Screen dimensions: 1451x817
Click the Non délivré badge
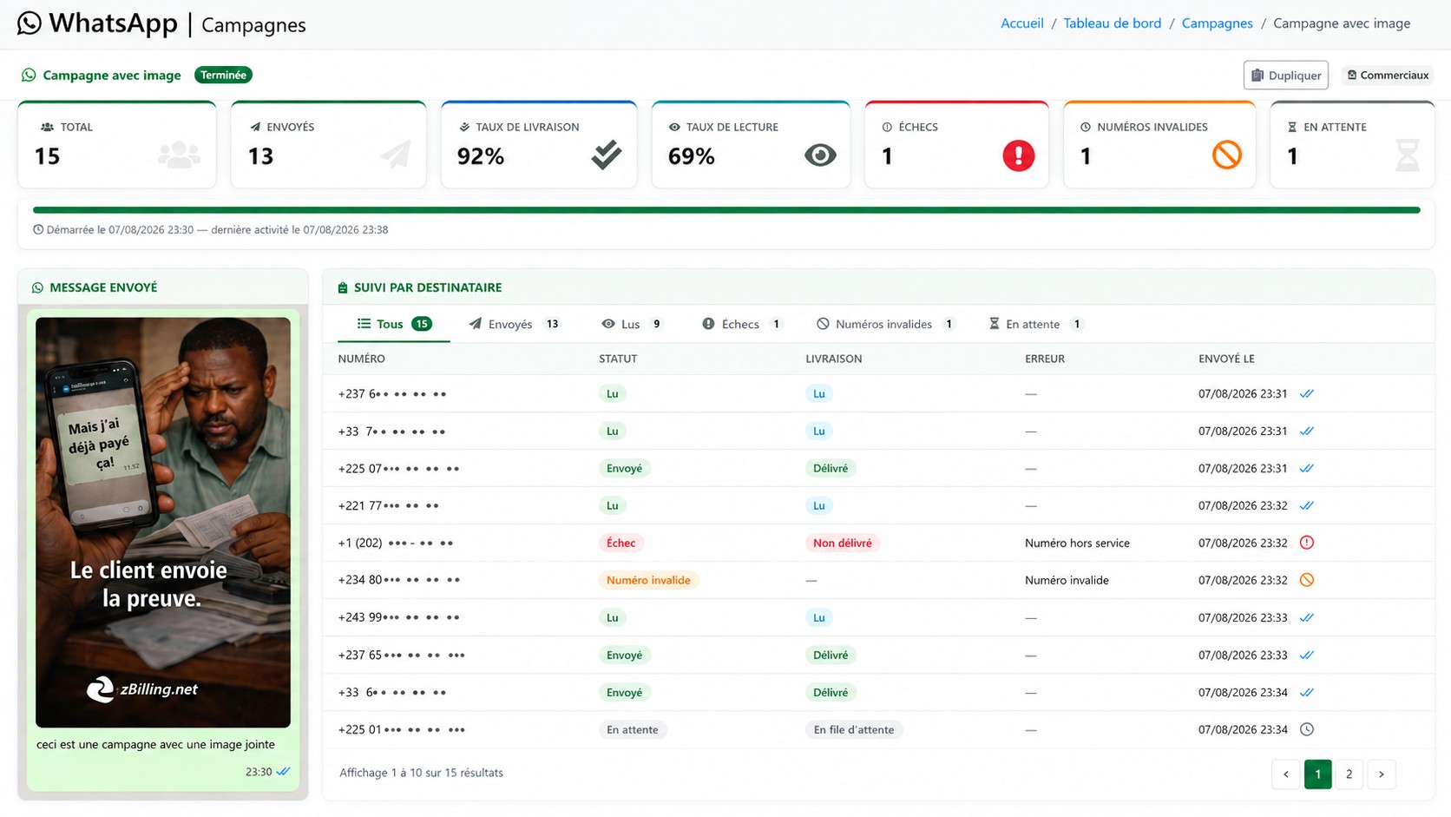click(x=842, y=543)
